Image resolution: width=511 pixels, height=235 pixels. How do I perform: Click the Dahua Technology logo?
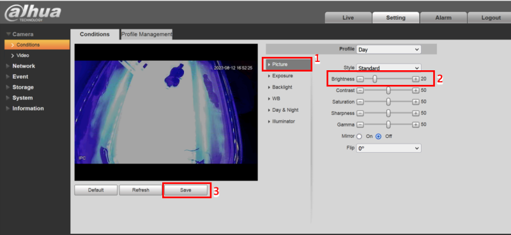click(33, 13)
